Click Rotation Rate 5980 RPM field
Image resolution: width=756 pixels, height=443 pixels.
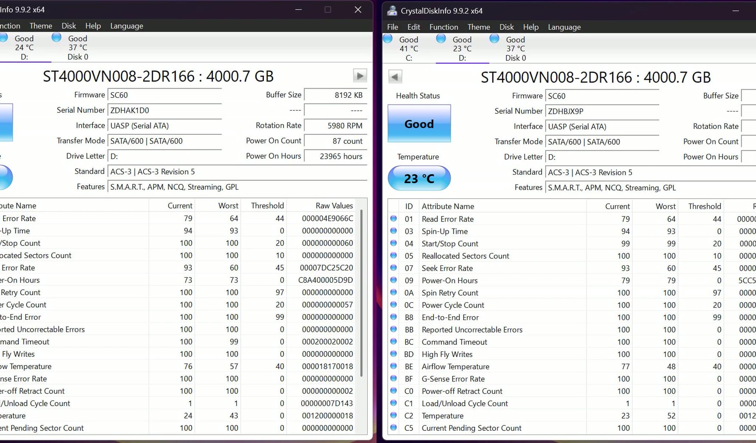coord(335,126)
